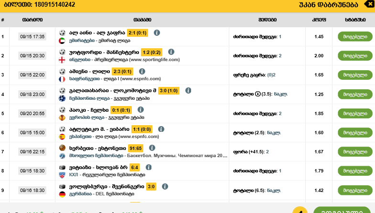Show info for ვიტიაზი - სლოვან hockey match

coord(149,168)
